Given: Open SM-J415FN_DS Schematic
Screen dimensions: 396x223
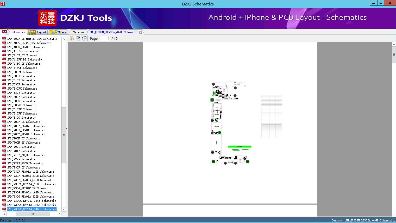Looking at the screenshot, I should click(24, 59).
